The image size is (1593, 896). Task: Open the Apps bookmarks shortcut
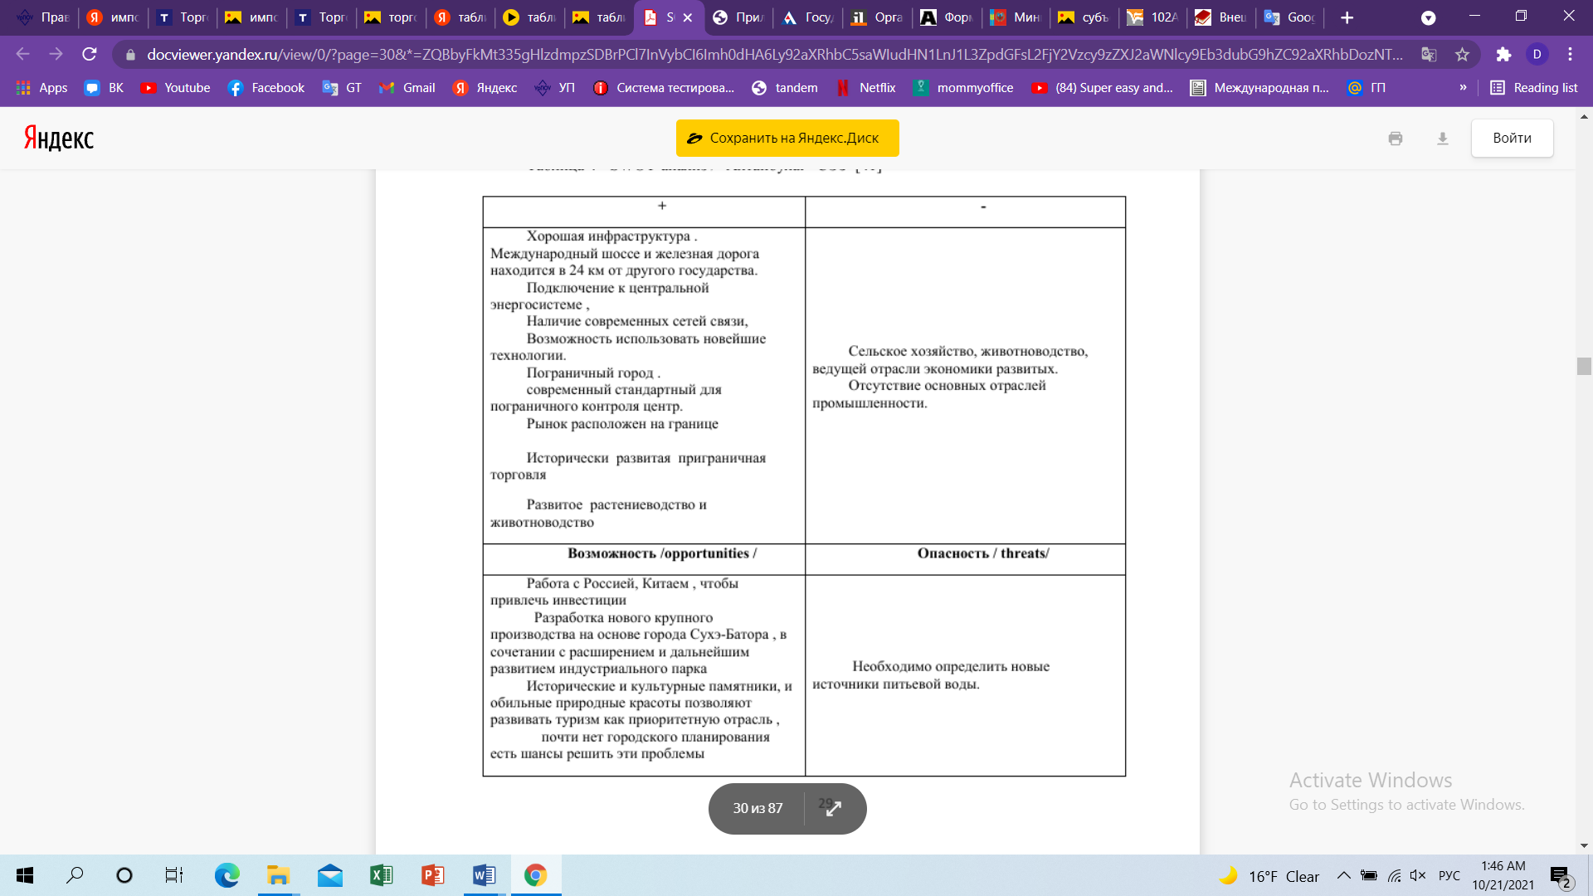pos(42,88)
